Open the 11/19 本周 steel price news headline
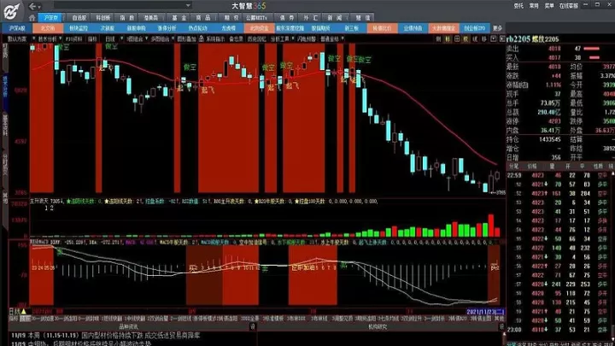The height and width of the screenshot is (346, 615). point(106,336)
